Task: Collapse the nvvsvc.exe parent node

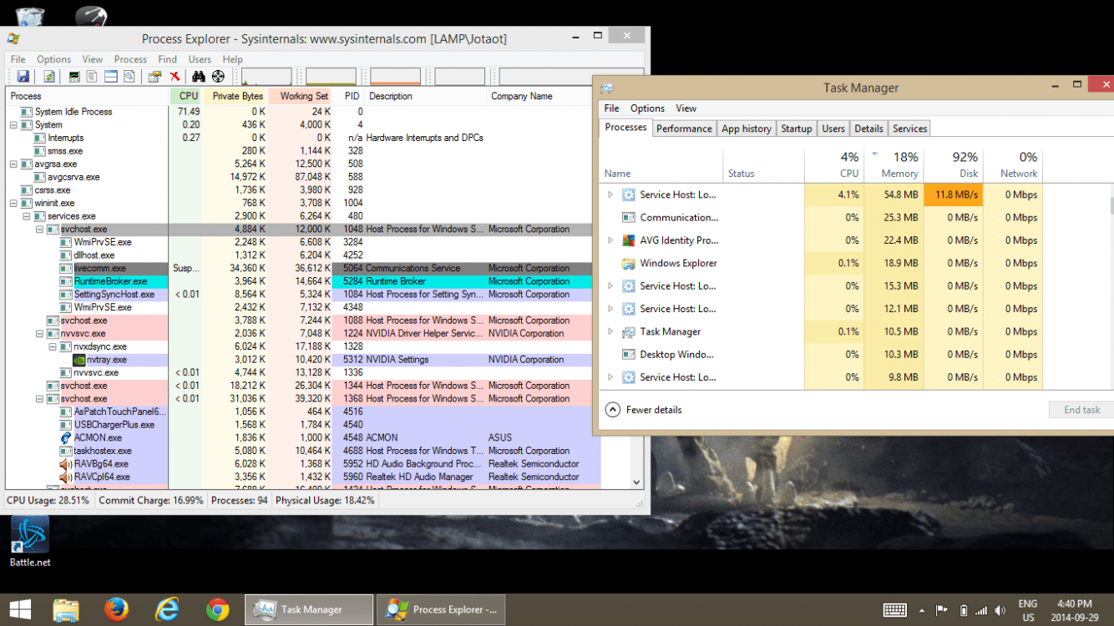Action: 39,334
